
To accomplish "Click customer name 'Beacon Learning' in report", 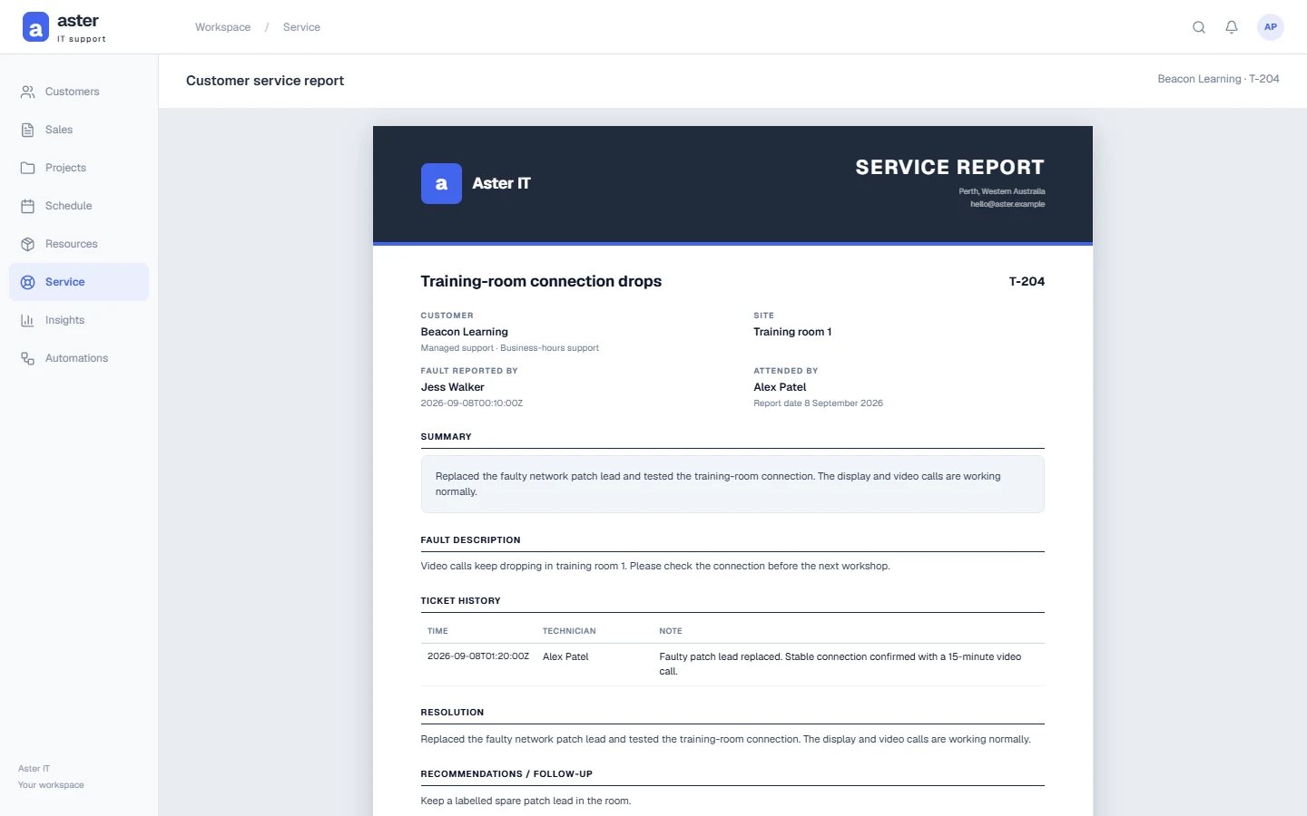I will (464, 332).
